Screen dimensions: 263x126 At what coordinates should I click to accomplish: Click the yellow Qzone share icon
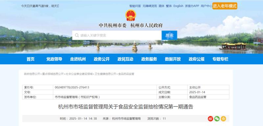point(224,119)
